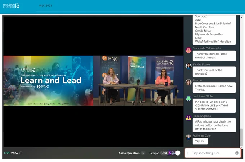
Task: Click the plus attachment icon in chat box
Action: 187,153
